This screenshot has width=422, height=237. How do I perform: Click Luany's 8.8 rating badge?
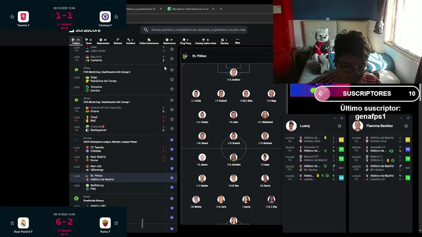point(341,178)
